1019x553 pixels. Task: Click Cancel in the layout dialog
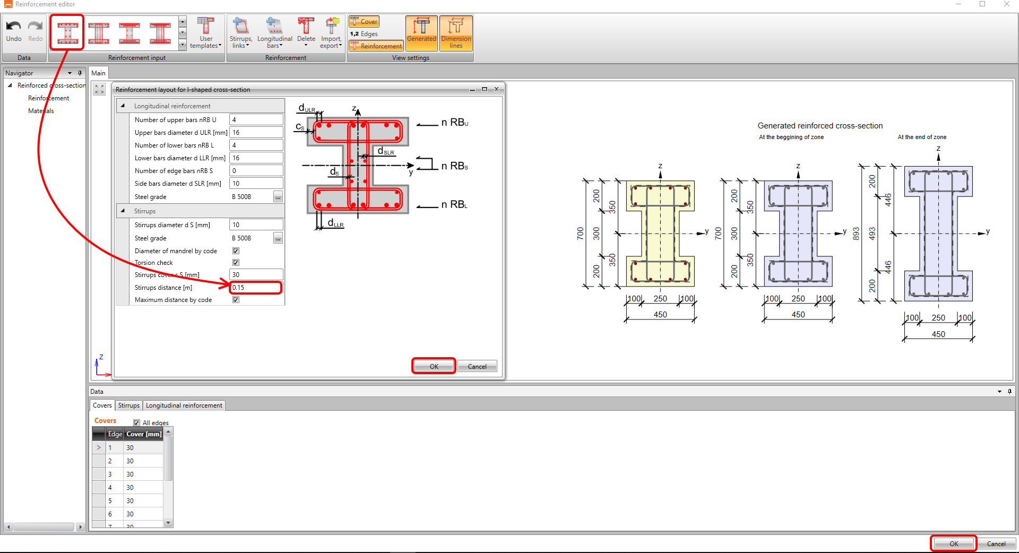click(477, 367)
